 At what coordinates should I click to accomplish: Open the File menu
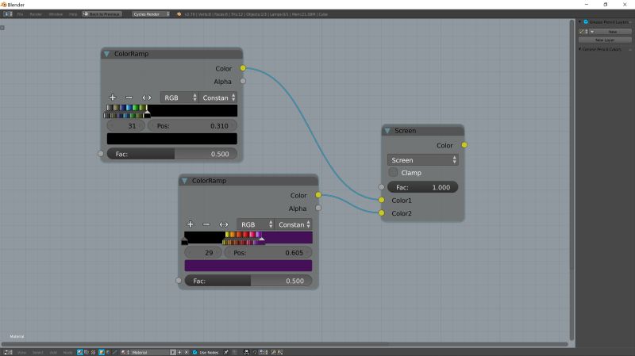[x=20, y=14]
